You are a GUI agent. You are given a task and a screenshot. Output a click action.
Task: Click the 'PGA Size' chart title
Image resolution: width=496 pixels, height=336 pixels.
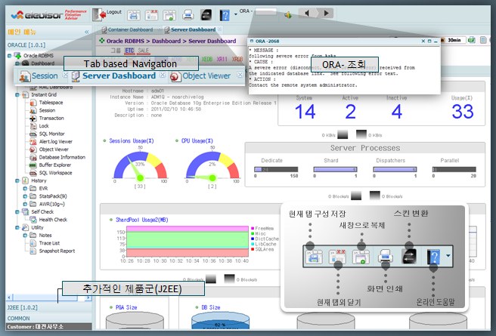pyautogui.click(x=126, y=307)
